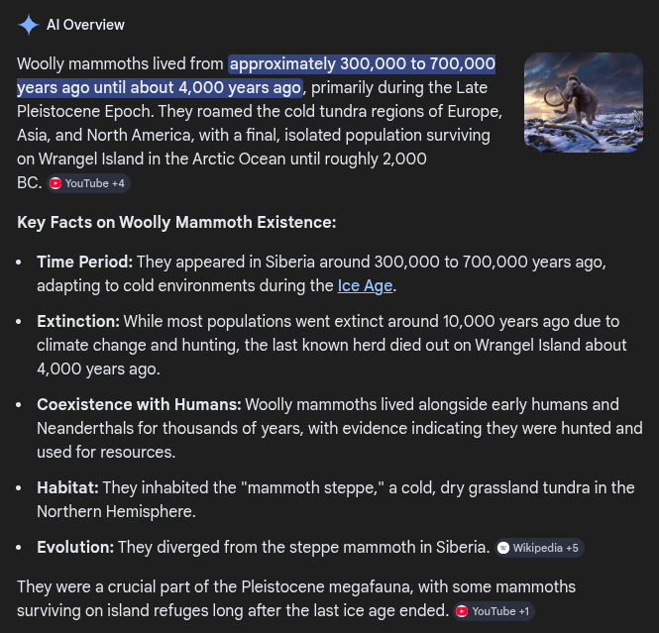Click the bold Evolution label

pyautogui.click(x=75, y=548)
